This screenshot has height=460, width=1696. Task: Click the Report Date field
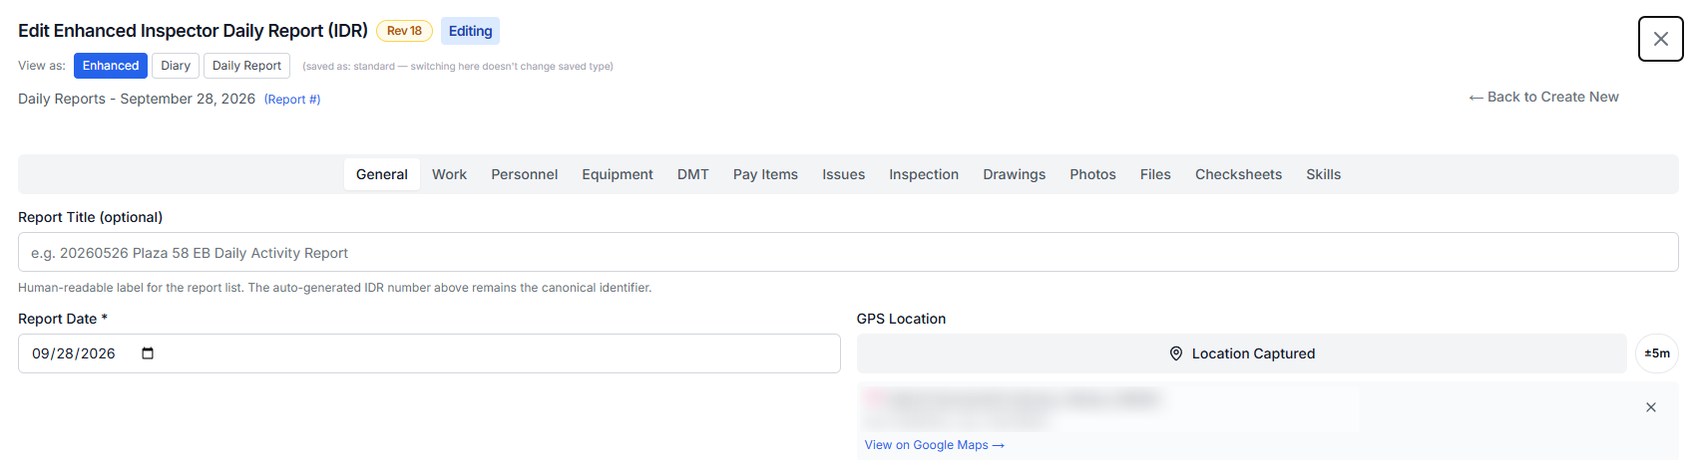(x=429, y=353)
